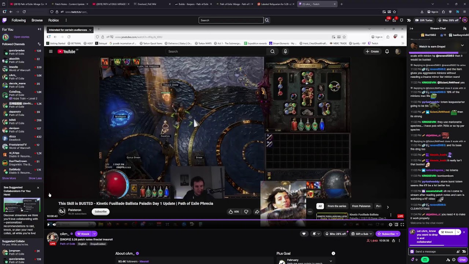Mute the Twitch stream volume icon

pos(54,224)
